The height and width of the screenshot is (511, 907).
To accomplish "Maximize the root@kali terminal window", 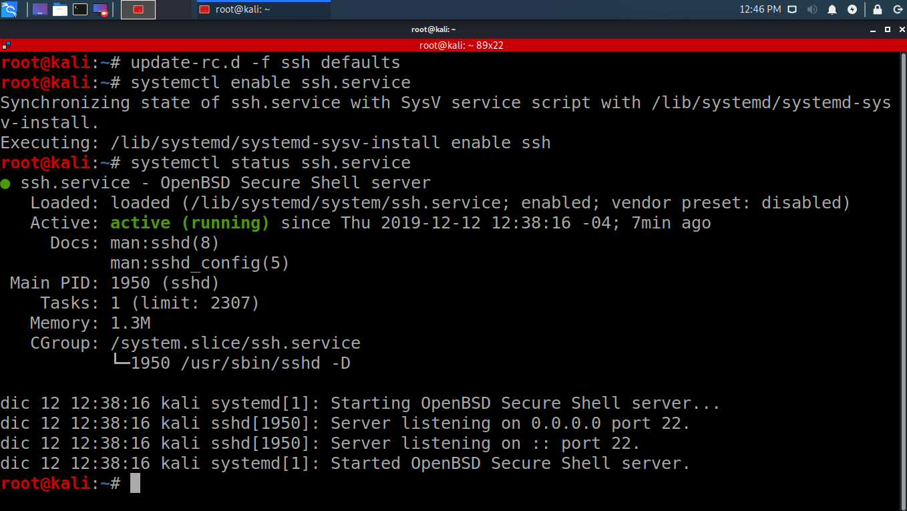I will [x=888, y=29].
